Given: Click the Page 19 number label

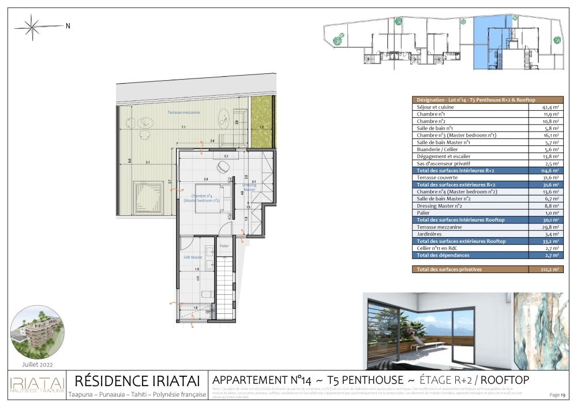Looking at the screenshot, I should click(x=558, y=395).
